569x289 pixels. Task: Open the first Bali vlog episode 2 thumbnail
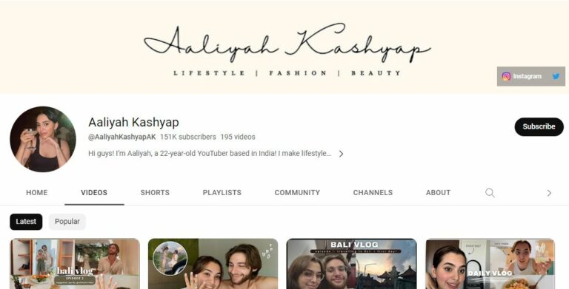[75, 264]
